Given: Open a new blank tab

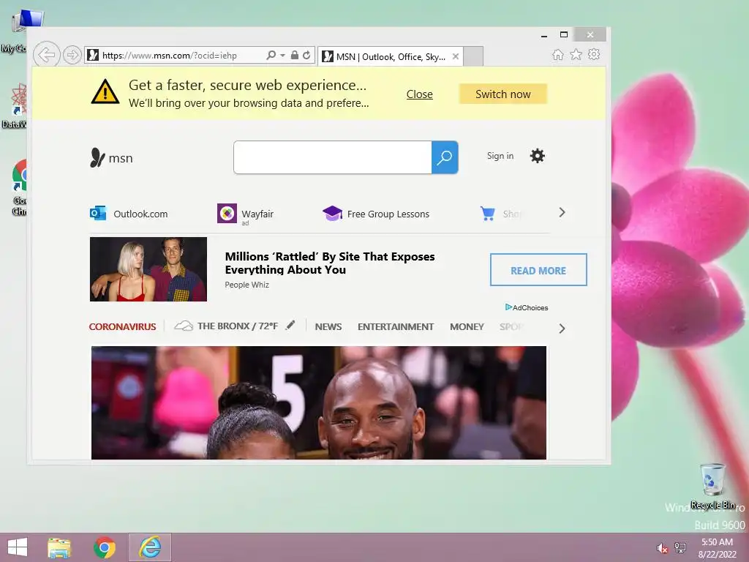Looking at the screenshot, I should pos(473,56).
